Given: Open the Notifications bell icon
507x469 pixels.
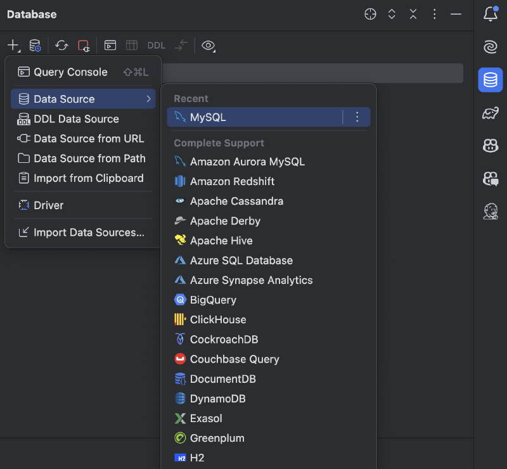Looking at the screenshot, I should click(x=490, y=14).
